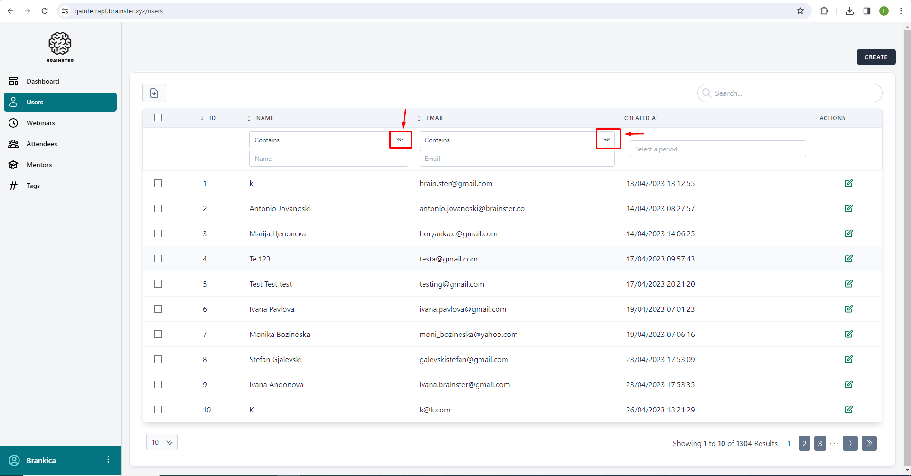Sort table by the NAME column arrows

pos(249,118)
